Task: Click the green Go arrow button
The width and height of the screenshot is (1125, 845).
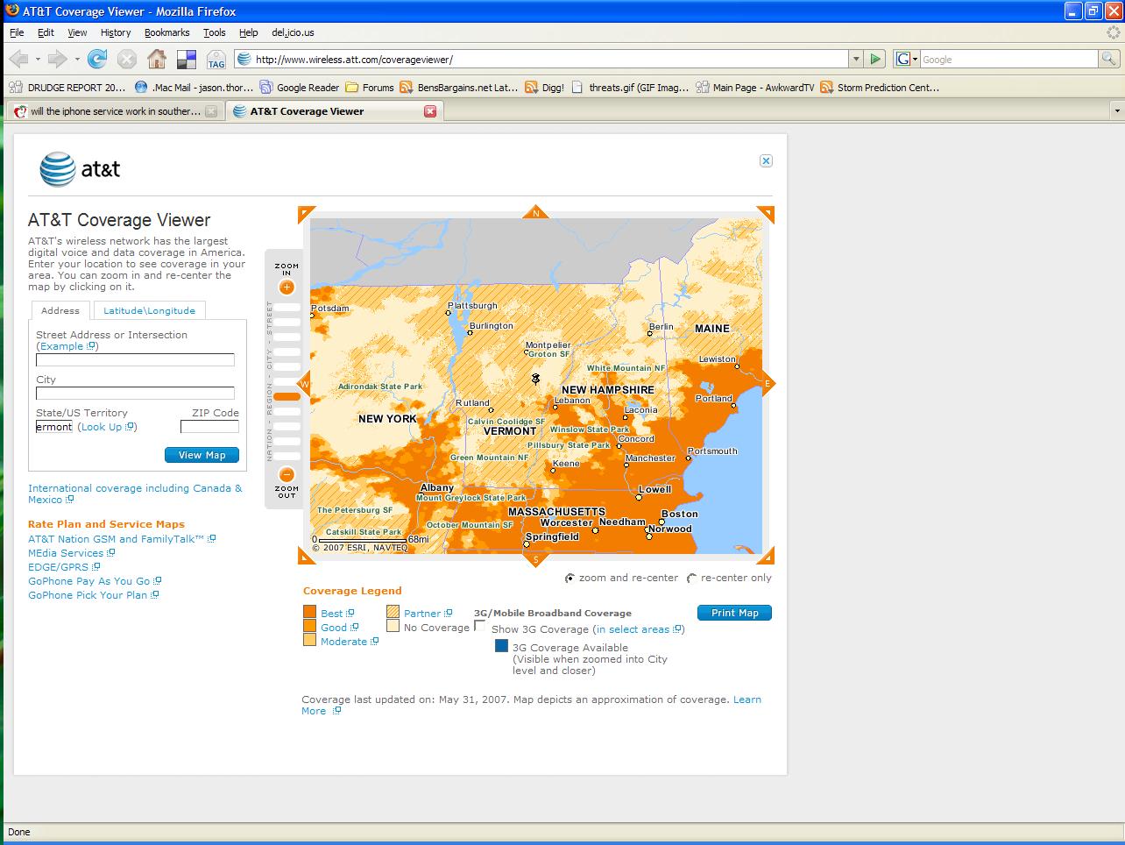Action: tap(875, 60)
